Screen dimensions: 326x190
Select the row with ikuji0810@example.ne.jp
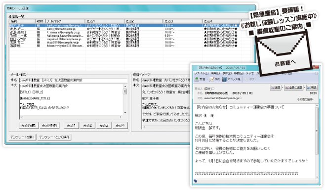[130, 42]
